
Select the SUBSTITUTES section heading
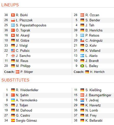coord(15,80)
